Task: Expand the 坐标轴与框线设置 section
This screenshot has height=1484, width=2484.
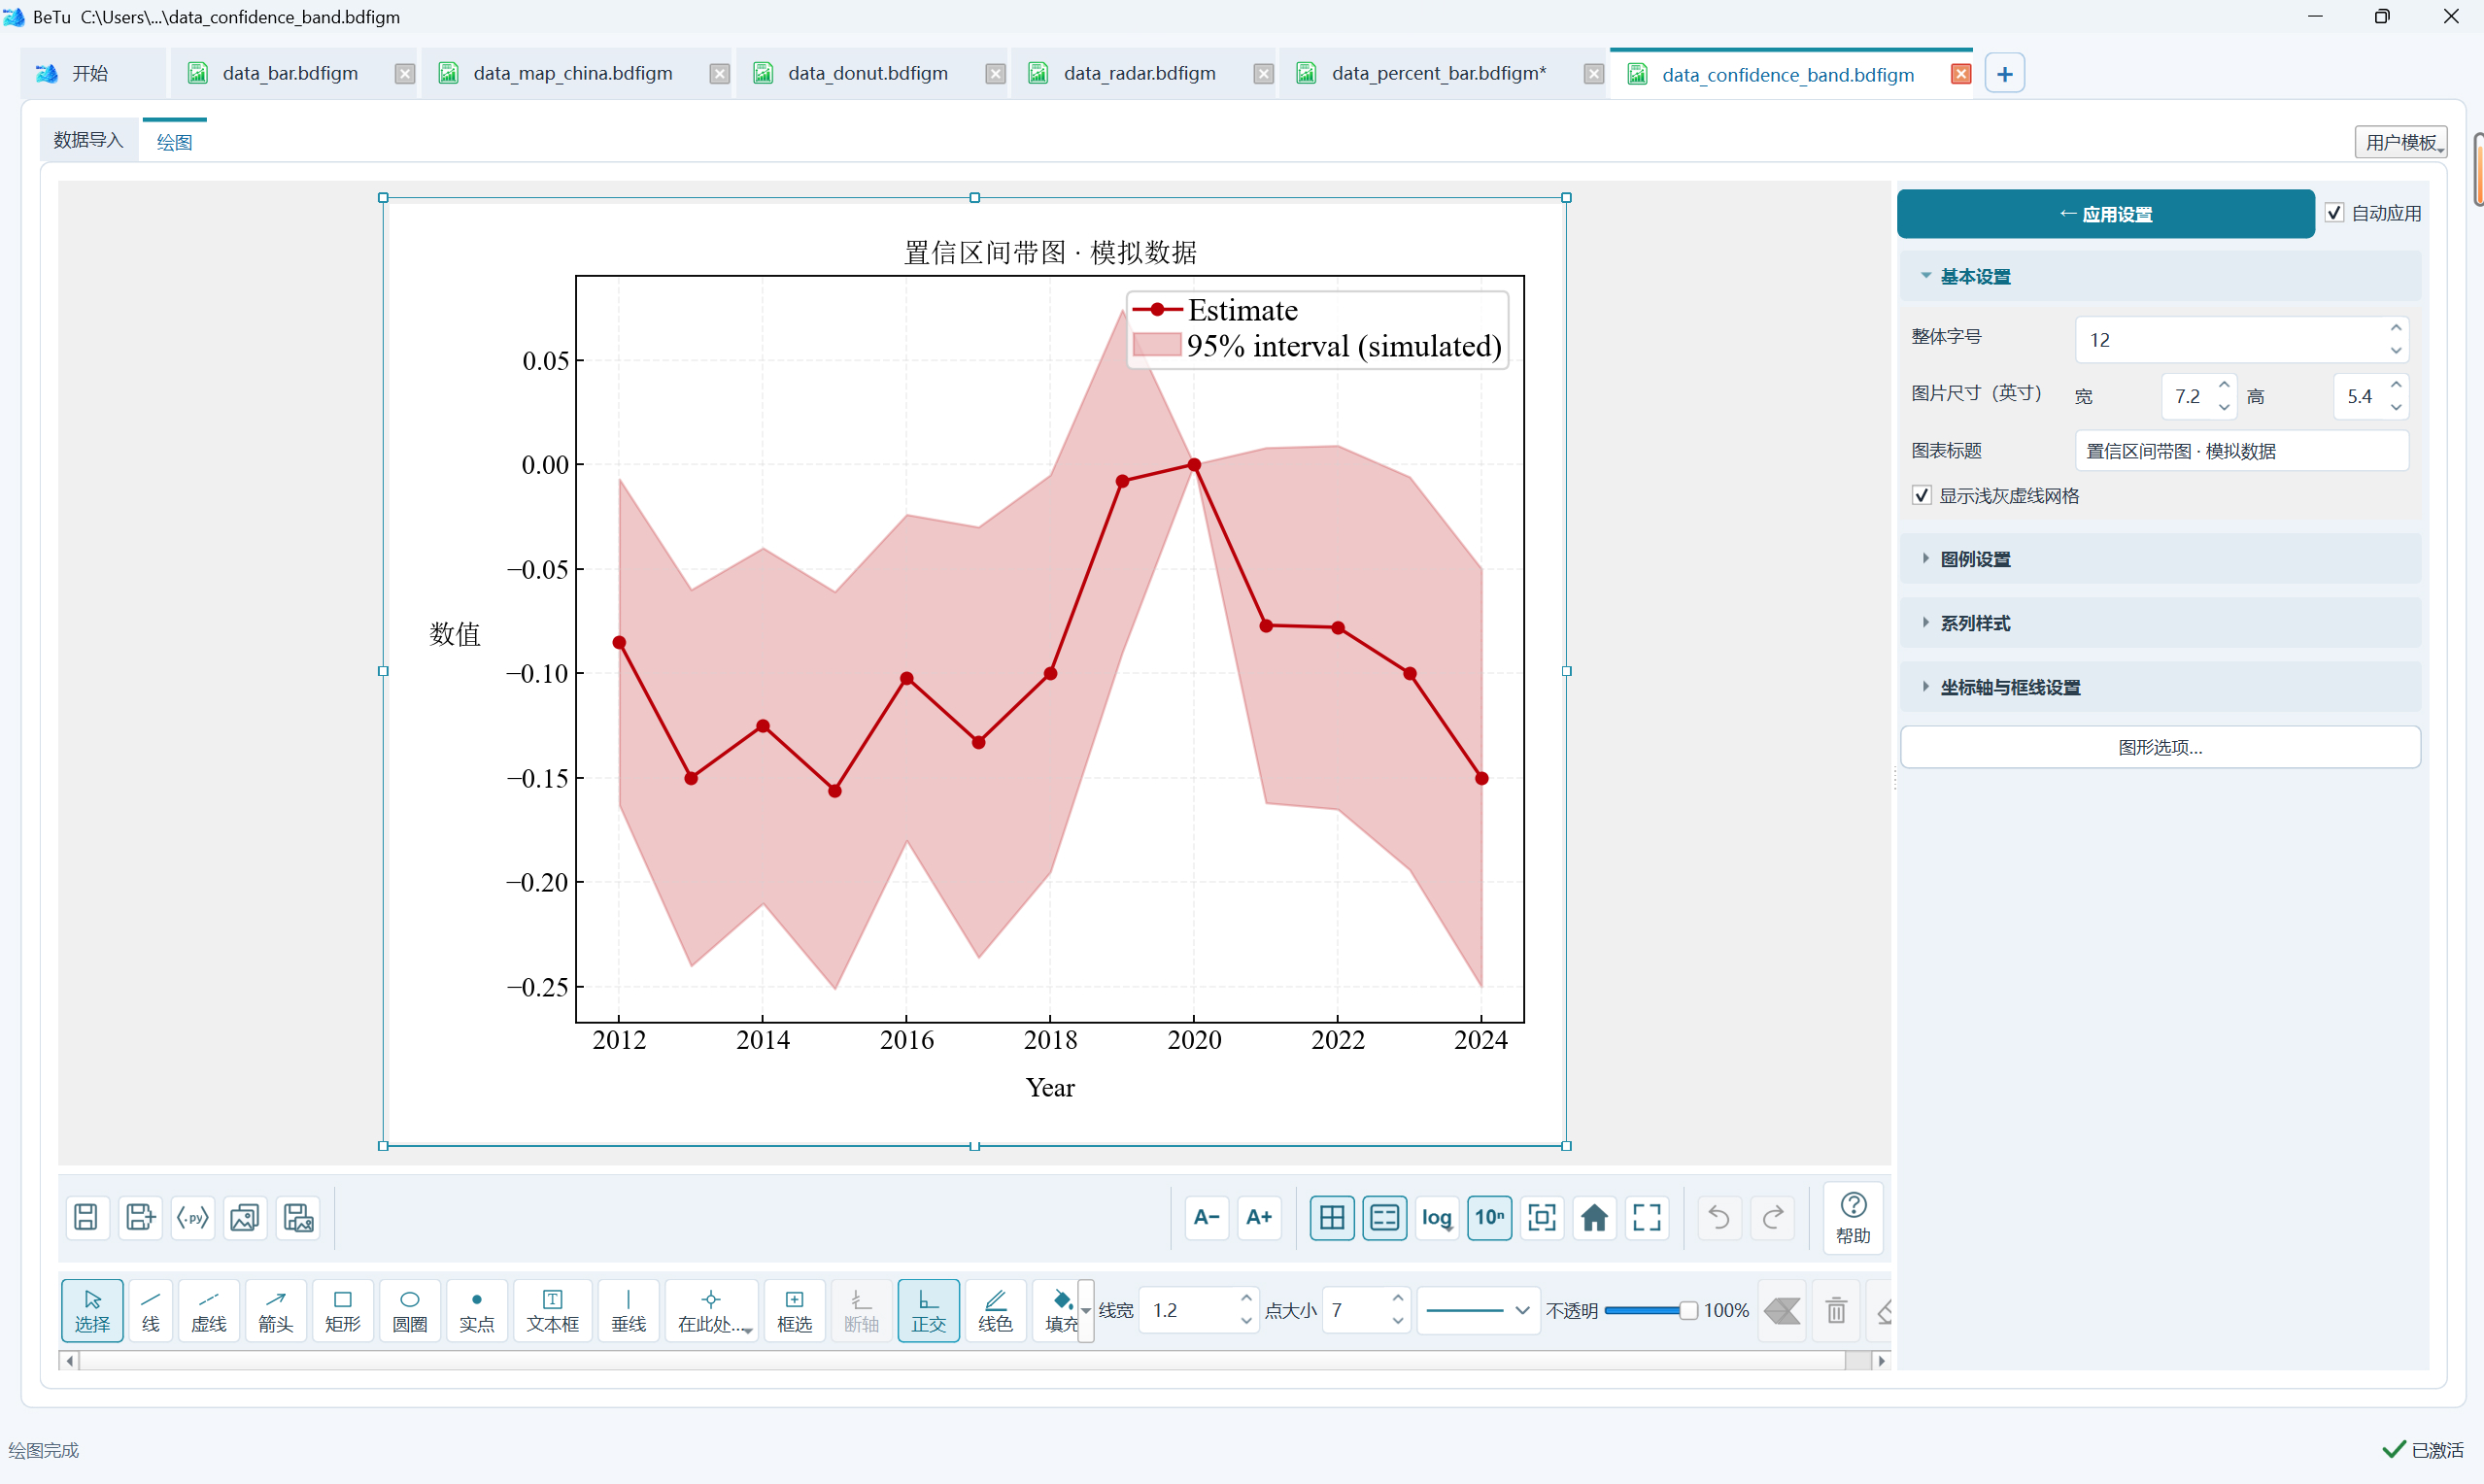Action: [2160, 687]
